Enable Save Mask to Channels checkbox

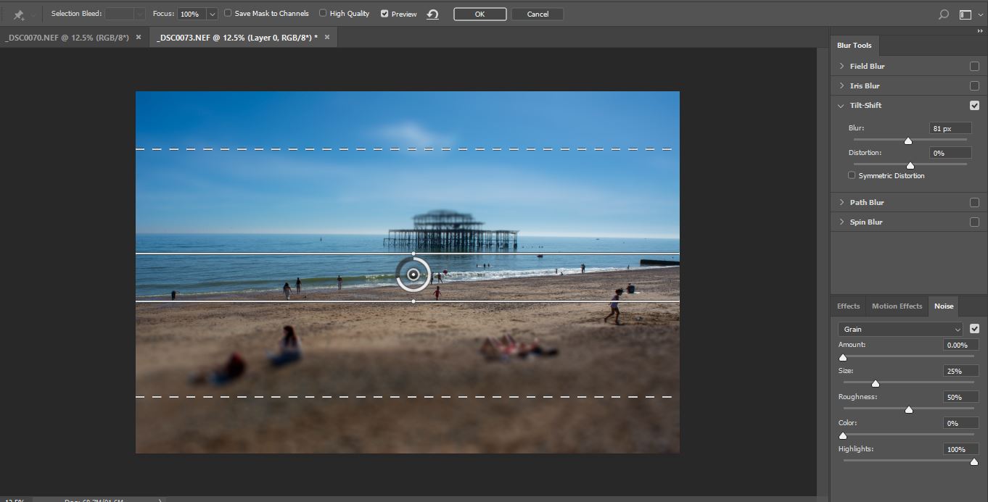(229, 13)
